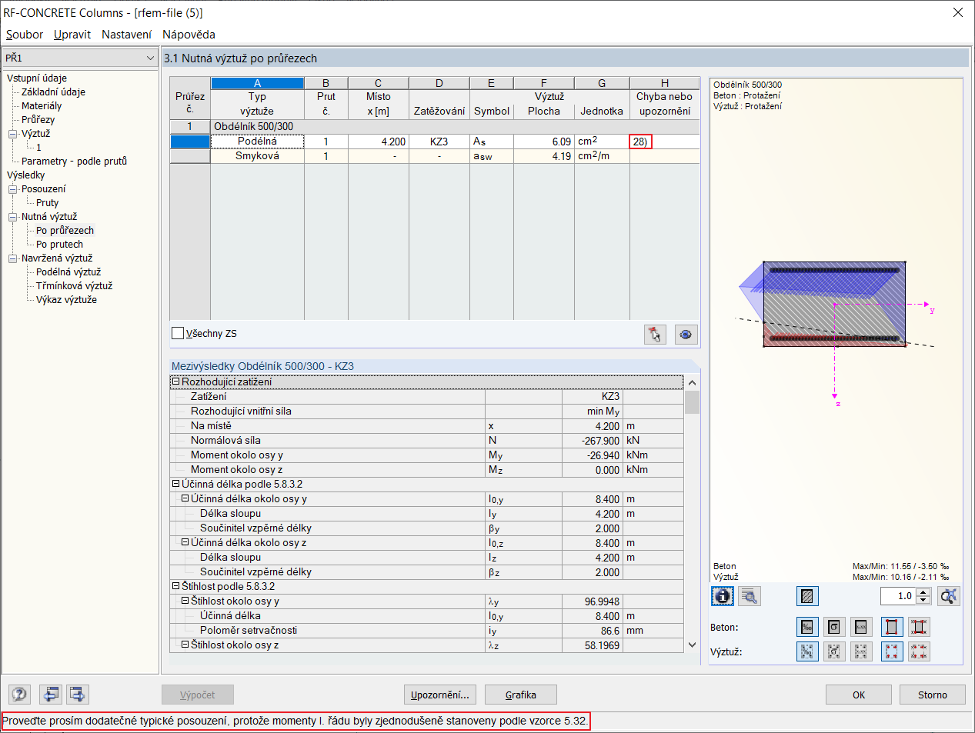Image resolution: width=975 pixels, height=733 pixels.
Task: Click the info icon below the cross-section preview
Action: [722, 596]
